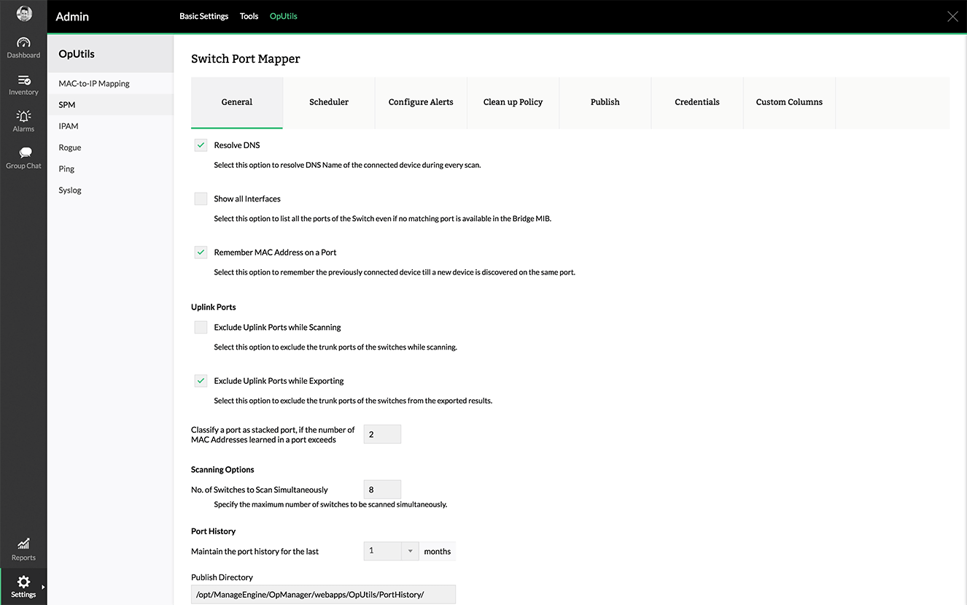This screenshot has width=967, height=605.
Task: Click the user profile avatar
Action: [x=23, y=14]
